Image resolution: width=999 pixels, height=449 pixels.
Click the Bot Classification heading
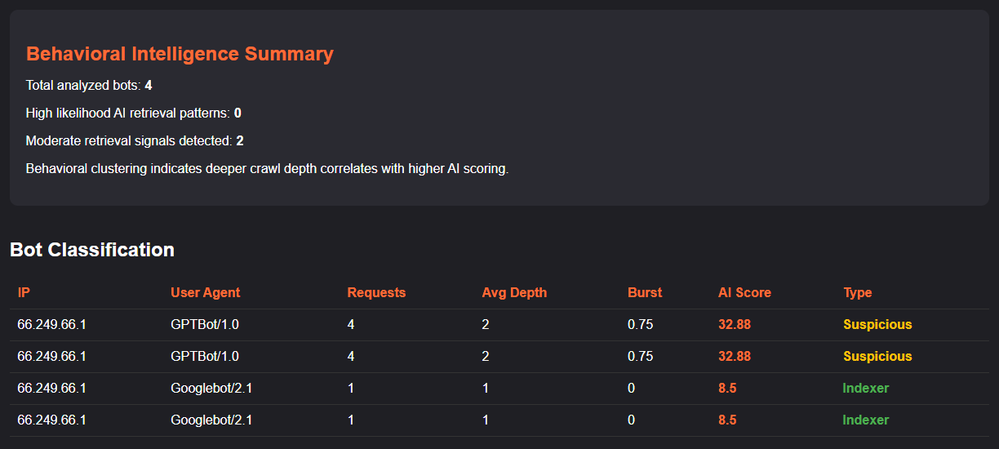coord(92,250)
